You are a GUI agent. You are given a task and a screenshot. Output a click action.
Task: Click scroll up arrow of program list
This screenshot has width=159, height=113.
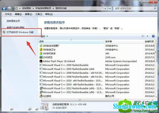(156, 41)
